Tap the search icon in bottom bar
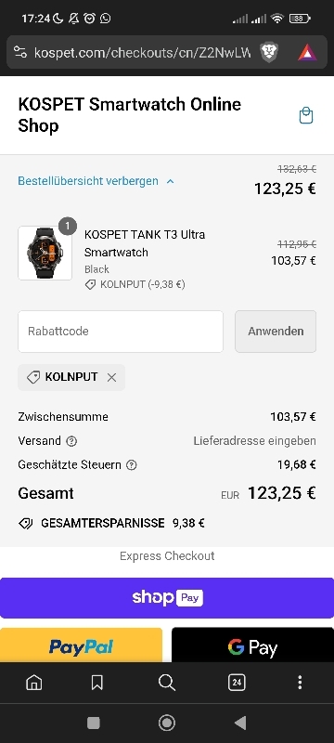 point(166,683)
